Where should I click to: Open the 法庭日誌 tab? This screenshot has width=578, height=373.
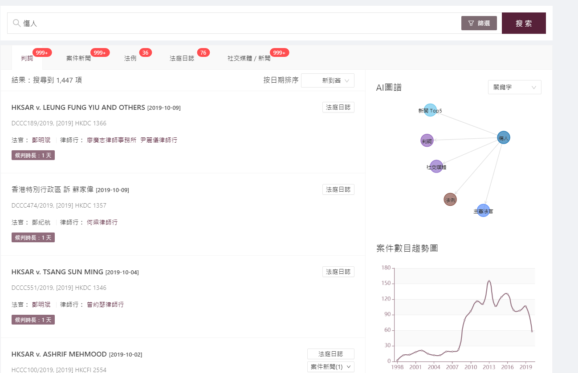[182, 58]
